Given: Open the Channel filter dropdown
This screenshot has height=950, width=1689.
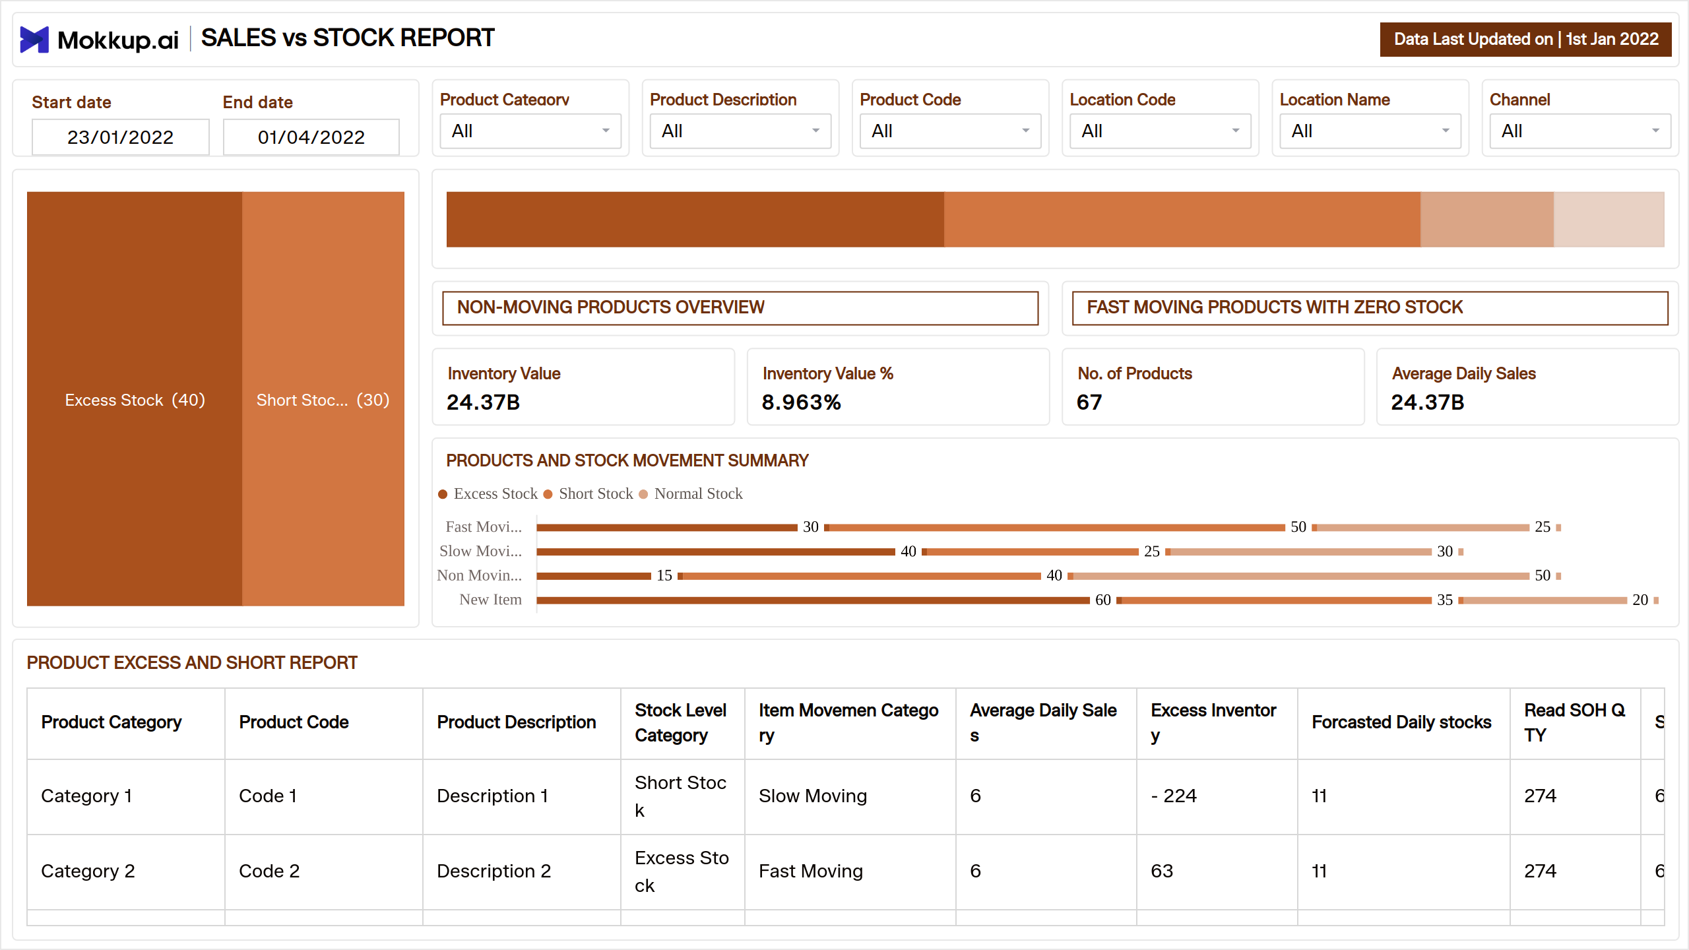Looking at the screenshot, I should pyautogui.click(x=1580, y=131).
